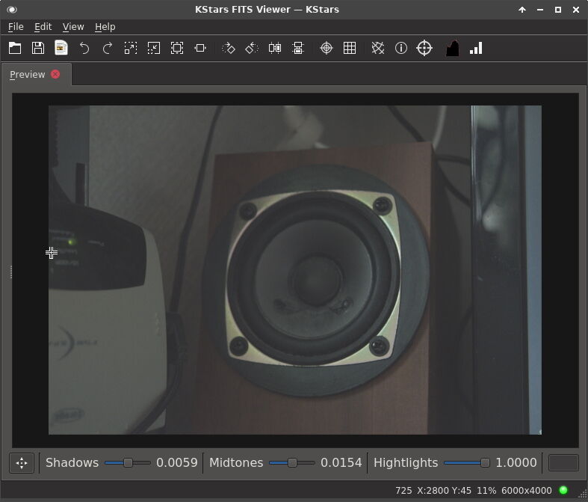Open the View menu

point(73,26)
